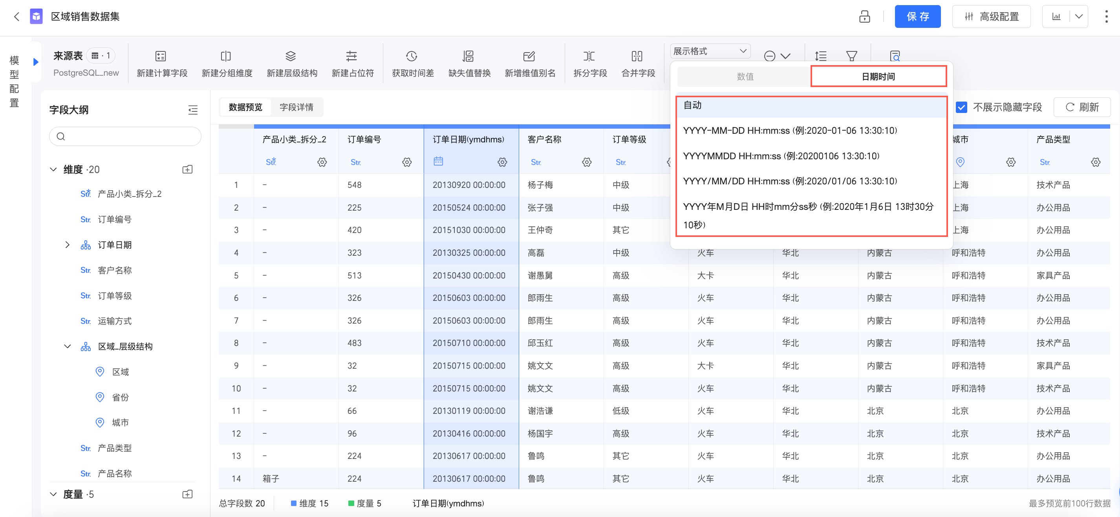Click the 拆分字段 icon

point(589,56)
